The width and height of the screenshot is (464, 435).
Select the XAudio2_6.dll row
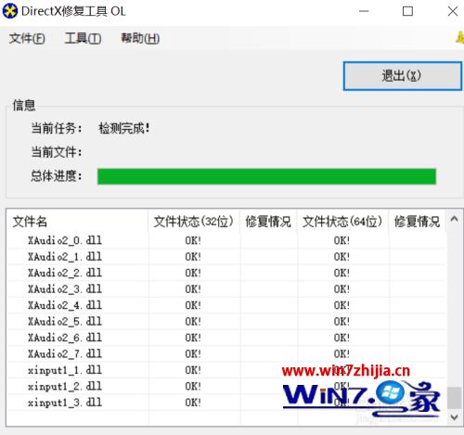point(226,338)
